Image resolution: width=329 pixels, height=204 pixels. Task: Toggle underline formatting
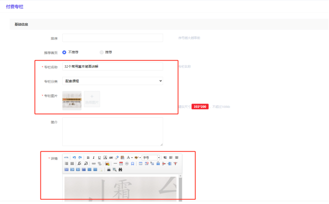[100, 158]
